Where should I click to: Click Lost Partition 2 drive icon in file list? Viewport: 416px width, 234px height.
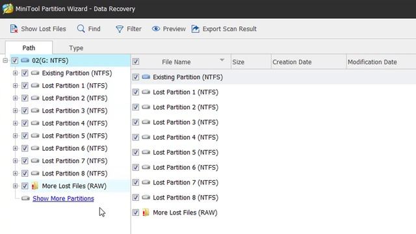click(146, 107)
